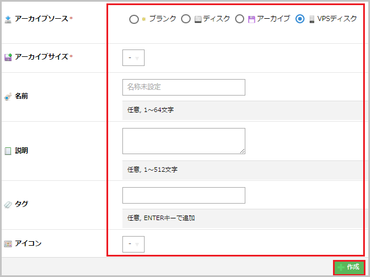
Task: Pick the アーカイブ source radio button
Action: pyautogui.click(x=239, y=19)
